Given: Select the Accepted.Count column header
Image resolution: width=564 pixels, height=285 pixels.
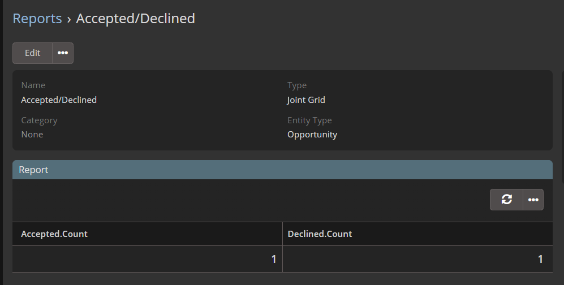Looking at the screenshot, I should [x=54, y=234].
